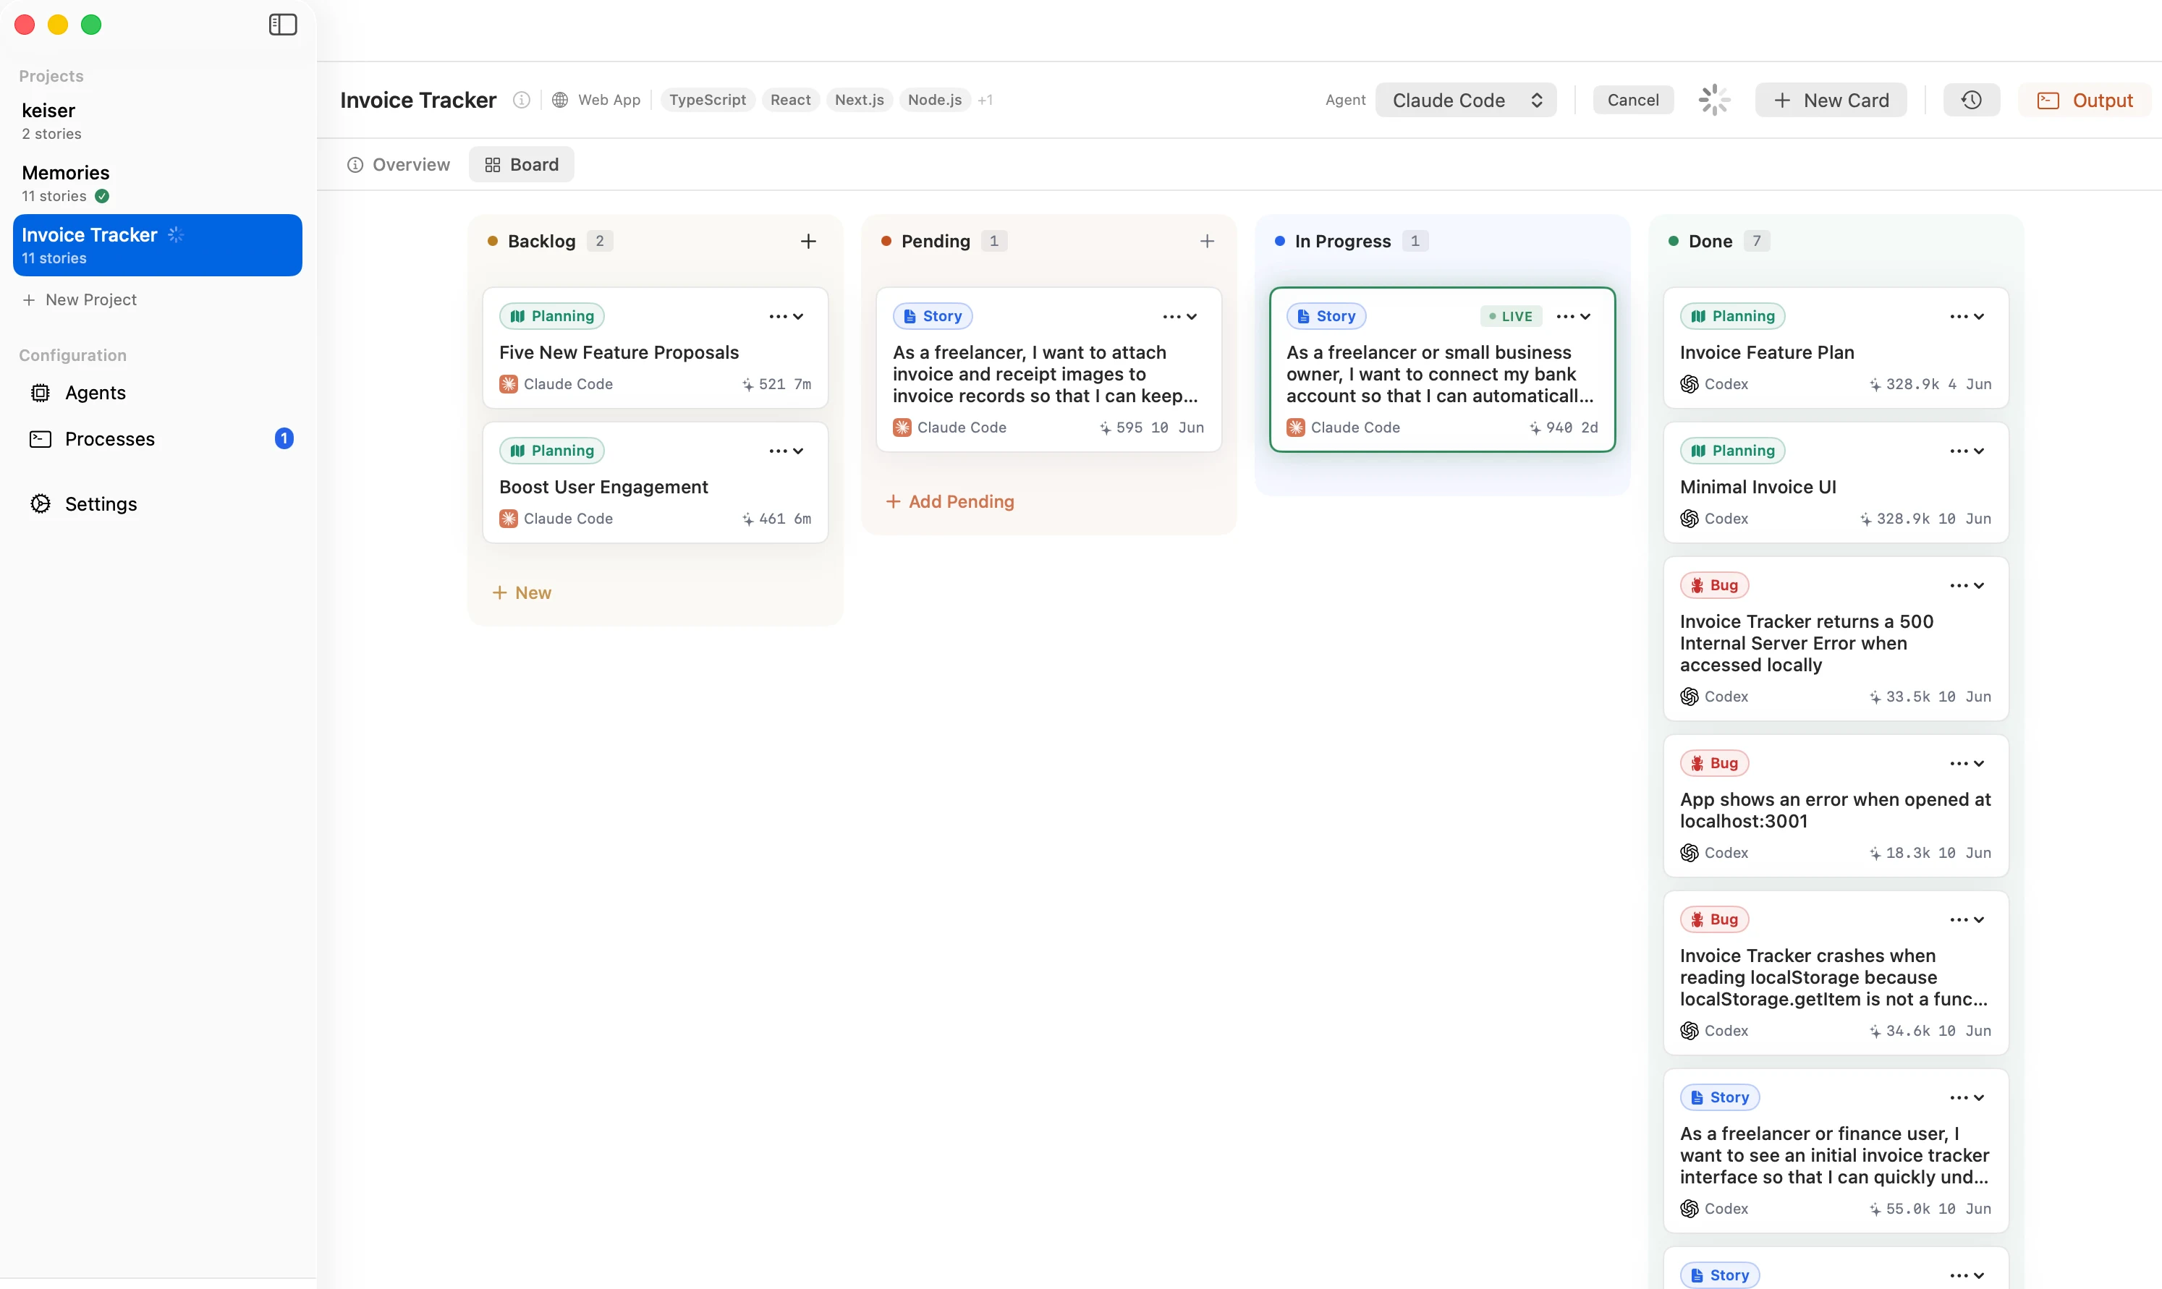Click the Cancel button
2162x1289 pixels.
coord(1633,100)
